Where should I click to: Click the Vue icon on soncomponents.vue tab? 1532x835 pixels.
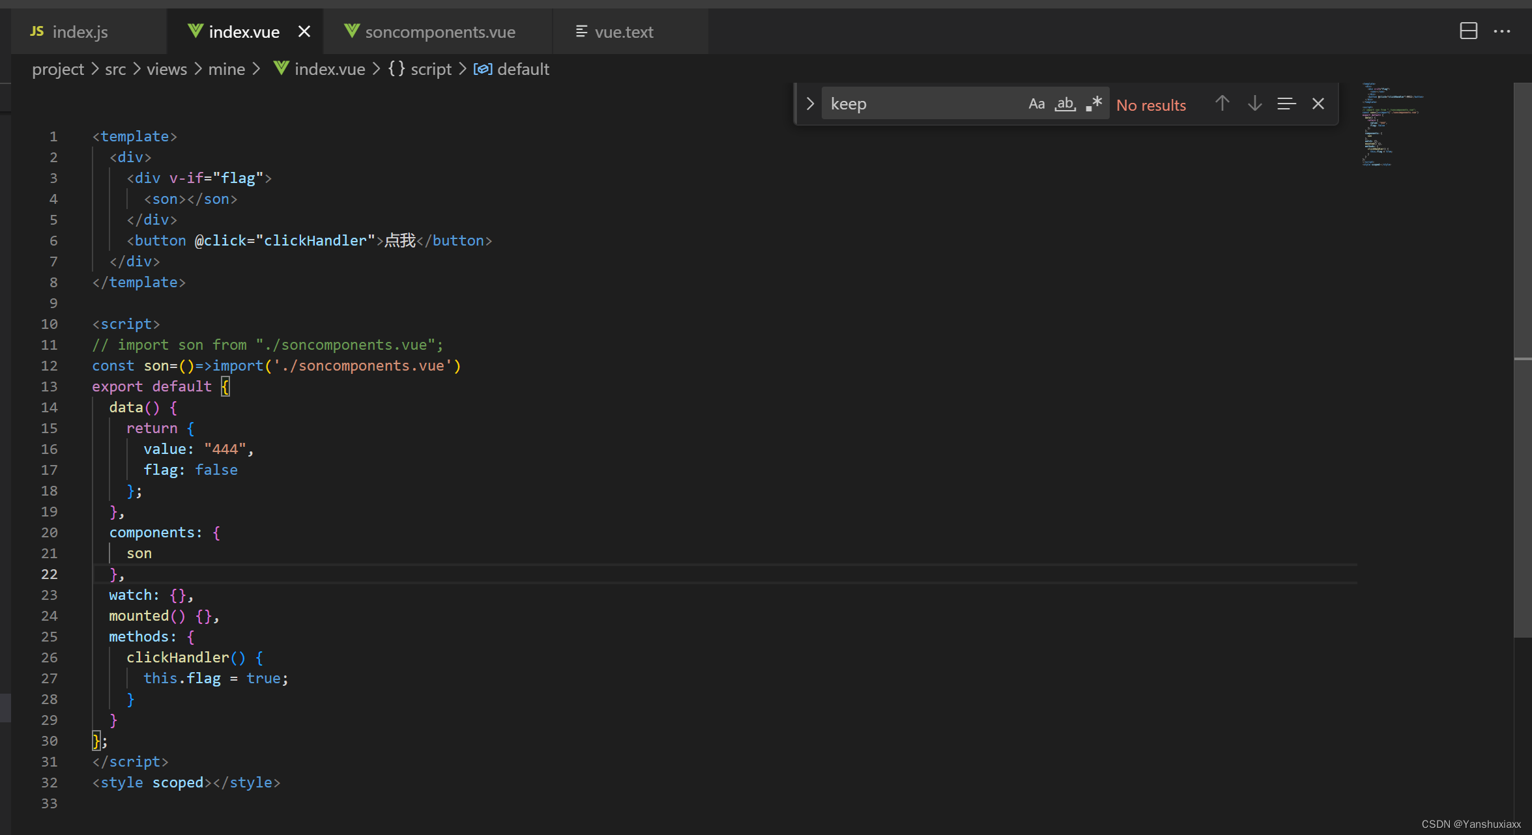tap(351, 31)
